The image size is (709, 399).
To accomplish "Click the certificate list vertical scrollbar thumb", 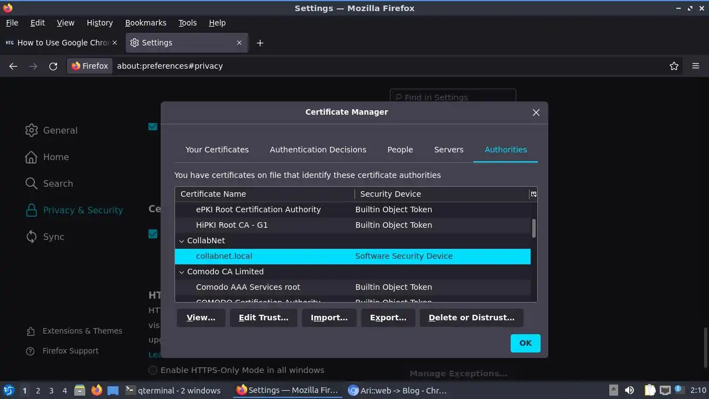I will point(534,228).
